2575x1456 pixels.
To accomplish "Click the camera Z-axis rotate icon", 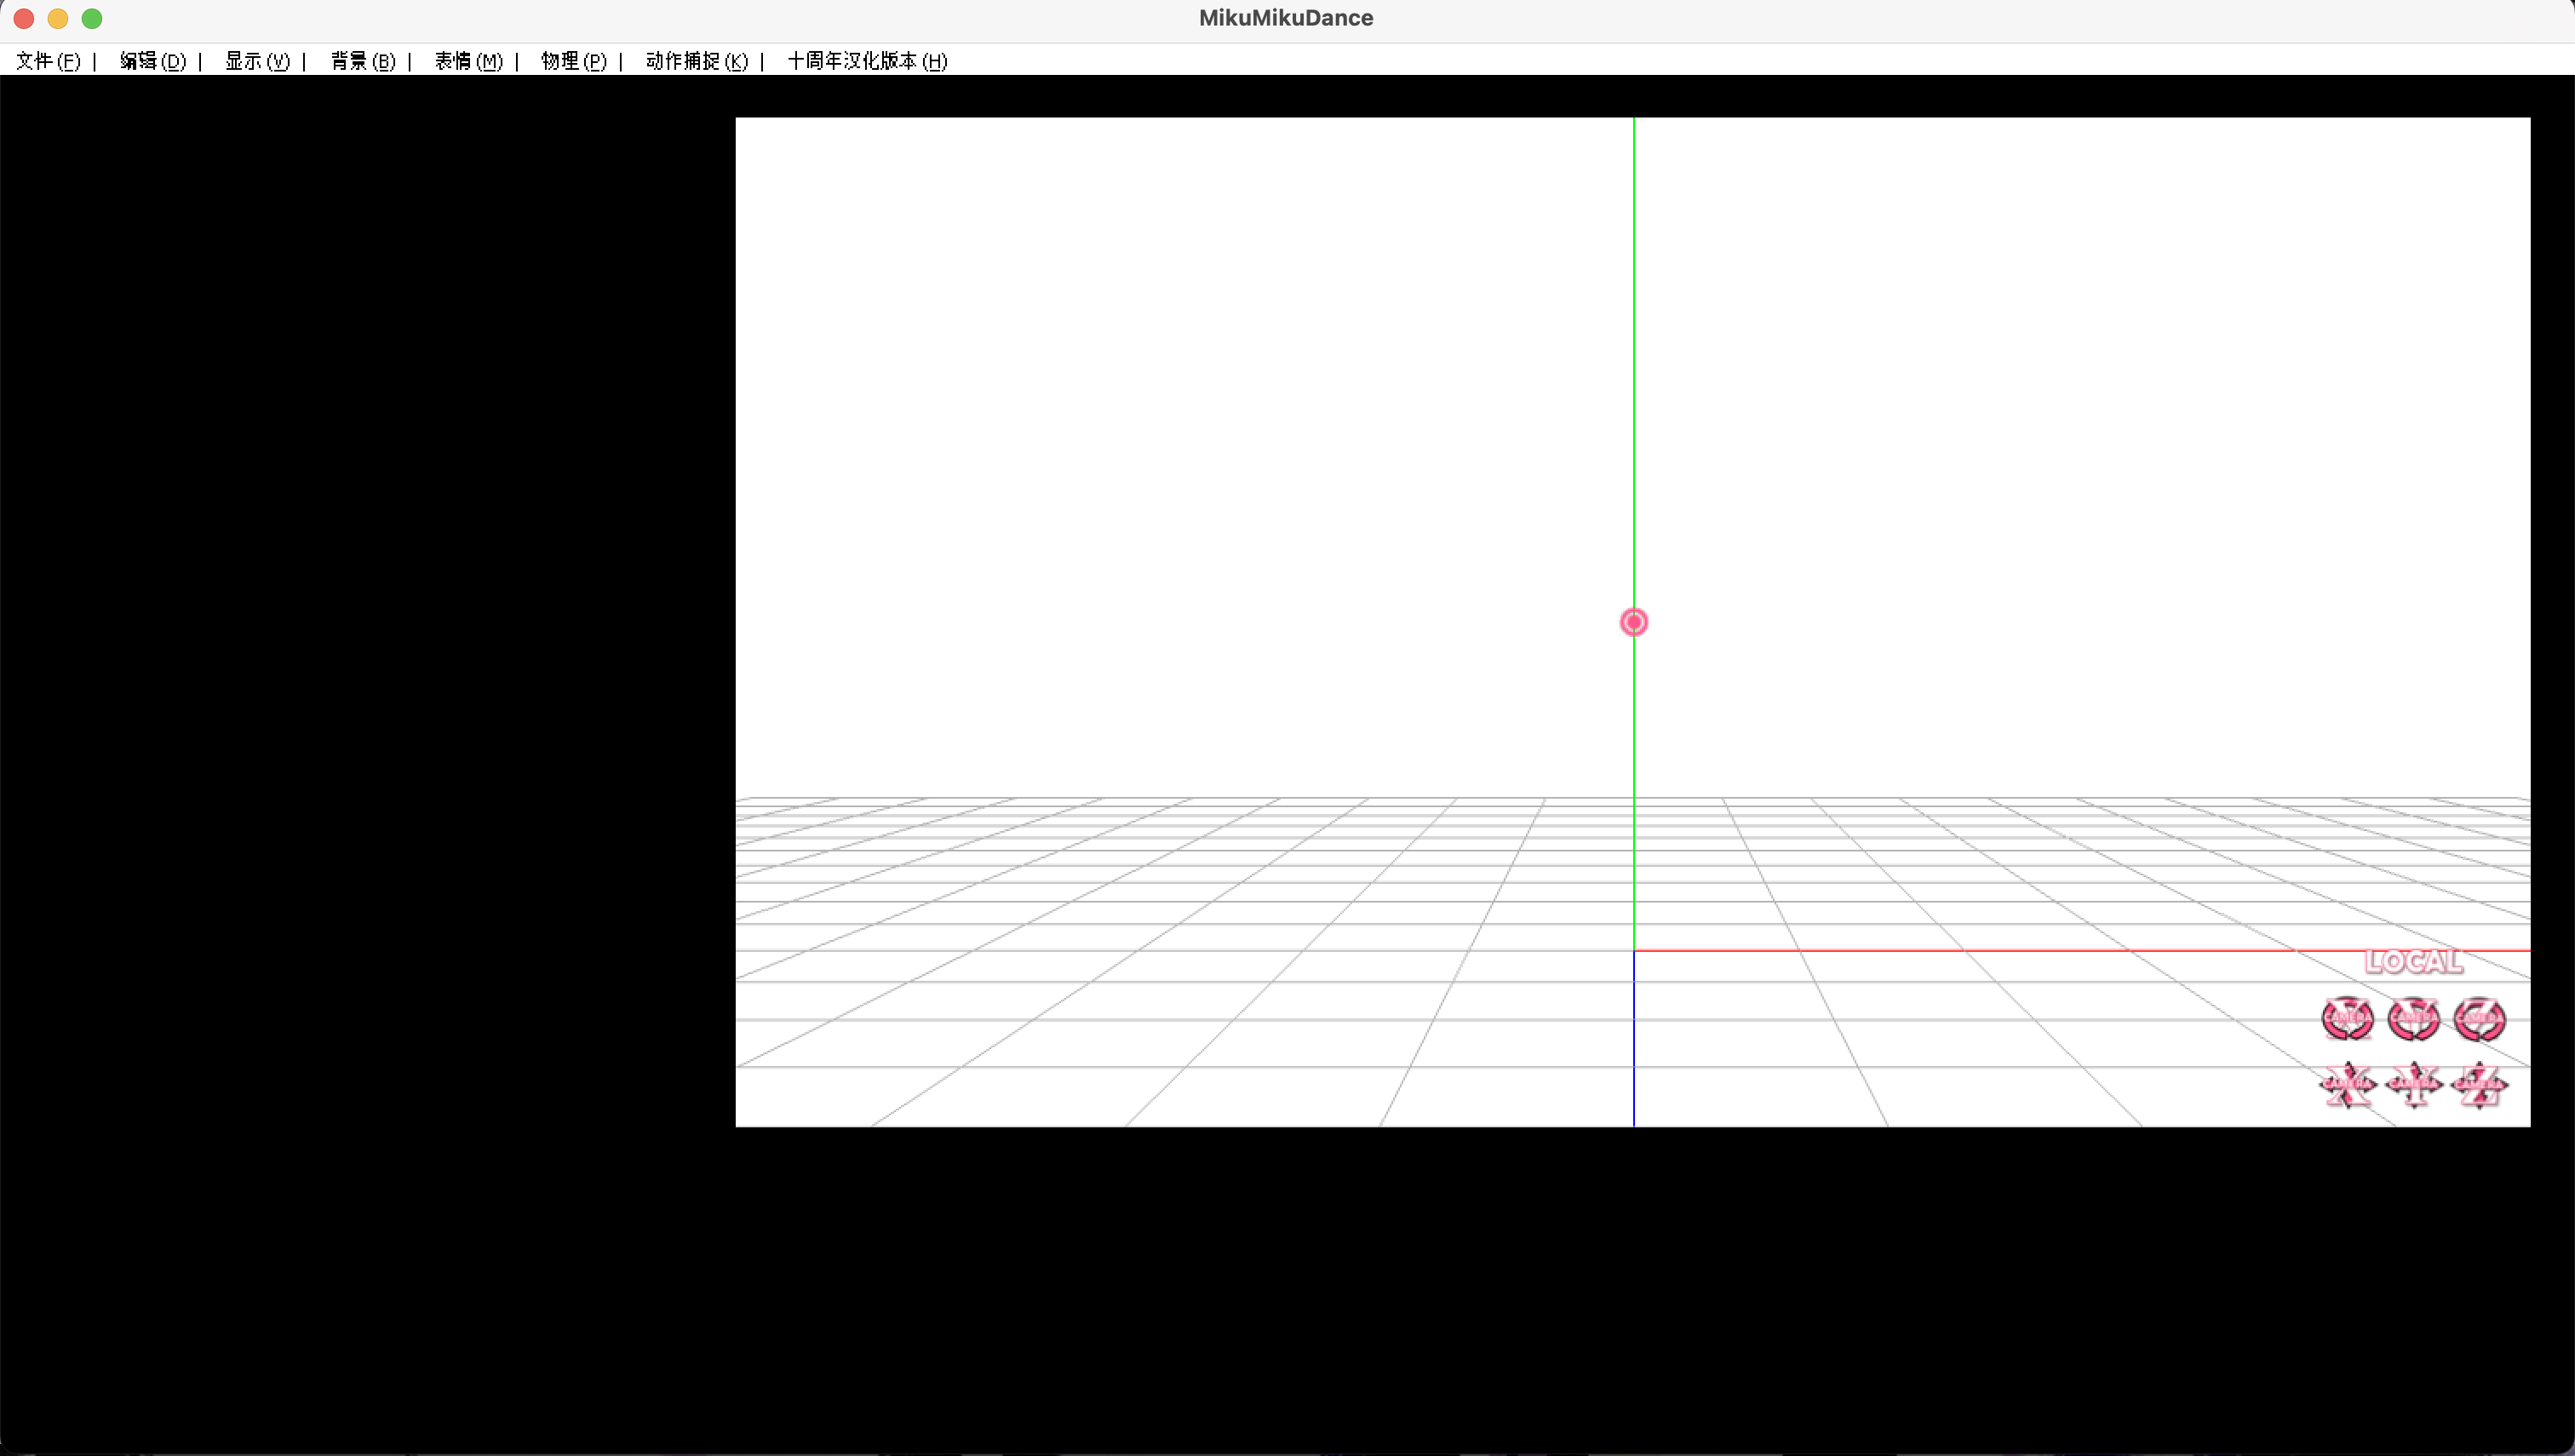I will tap(2479, 1018).
